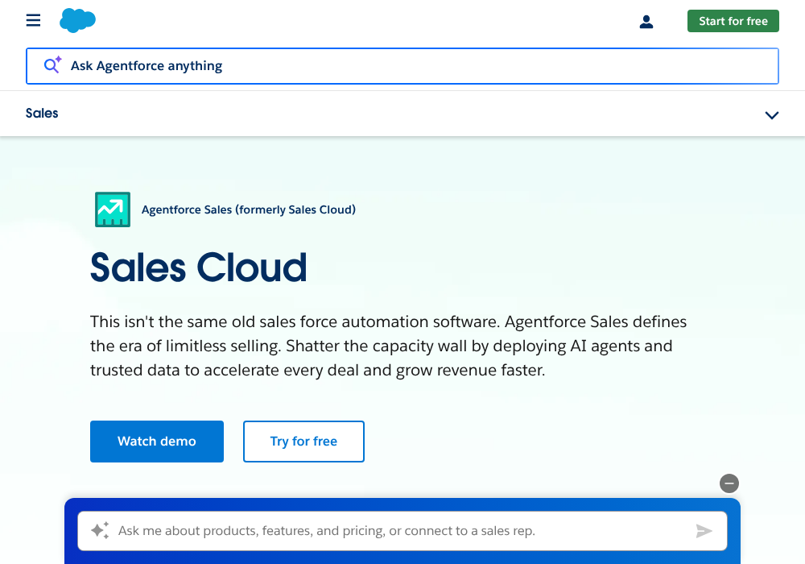Click the Agentforce Sales green chart icon

[x=113, y=209]
